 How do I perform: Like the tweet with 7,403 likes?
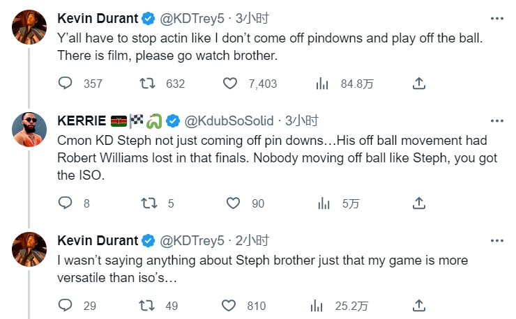tap(231, 84)
